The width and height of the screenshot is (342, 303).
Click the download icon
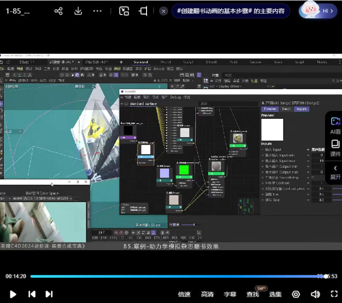click(78, 11)
